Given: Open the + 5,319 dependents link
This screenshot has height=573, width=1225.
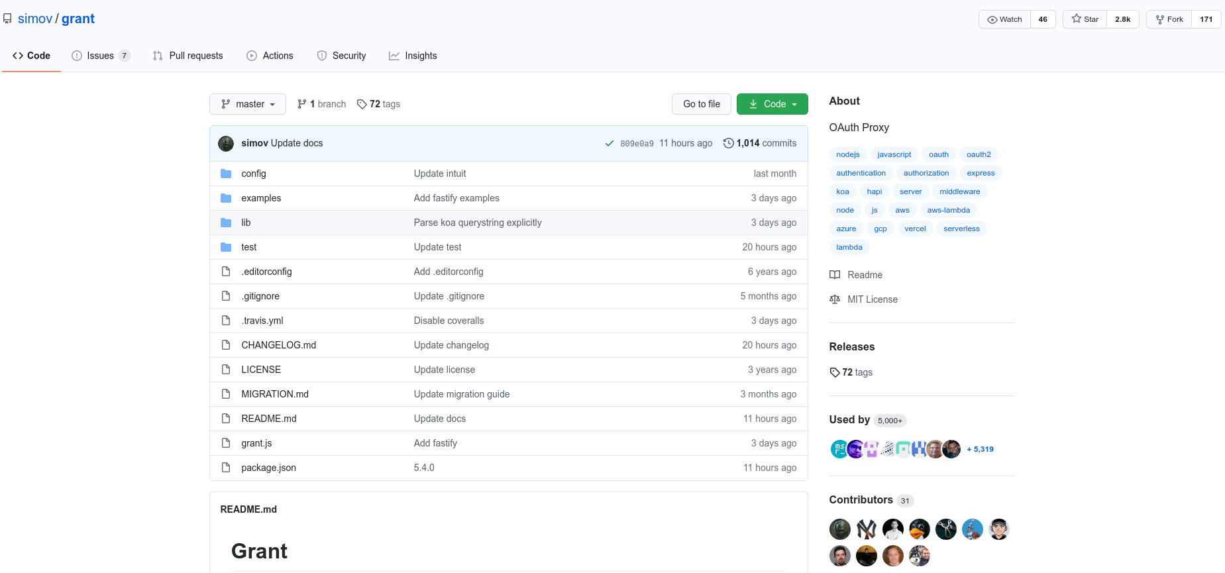Looking at the screenshot, I should (x=980, y=449).
